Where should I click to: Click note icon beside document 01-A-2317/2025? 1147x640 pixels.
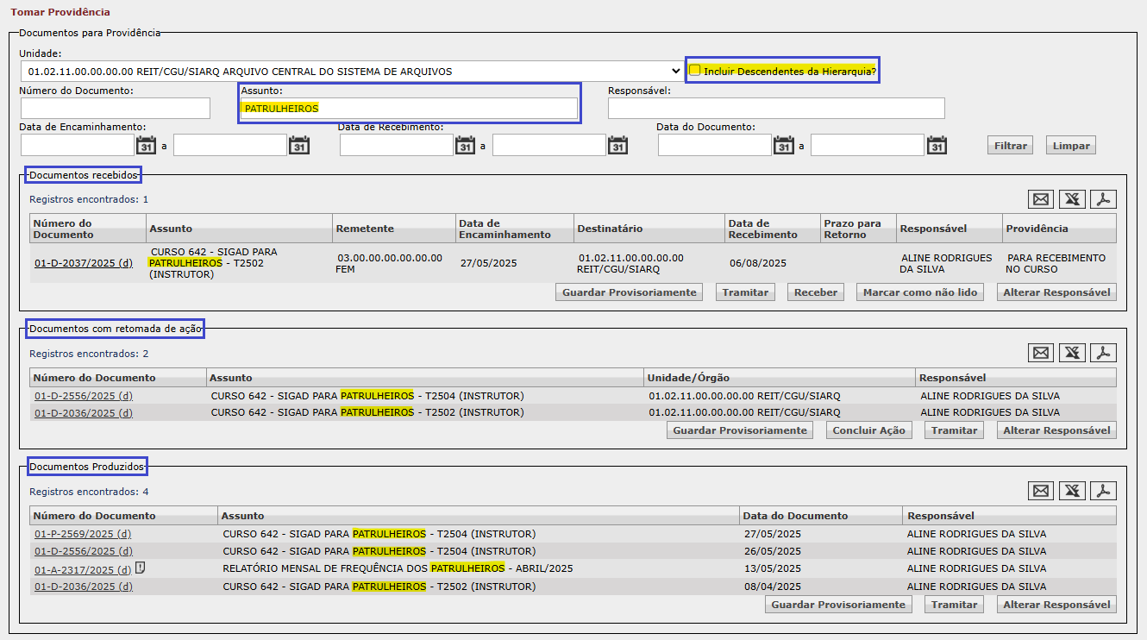click(140, 568)
